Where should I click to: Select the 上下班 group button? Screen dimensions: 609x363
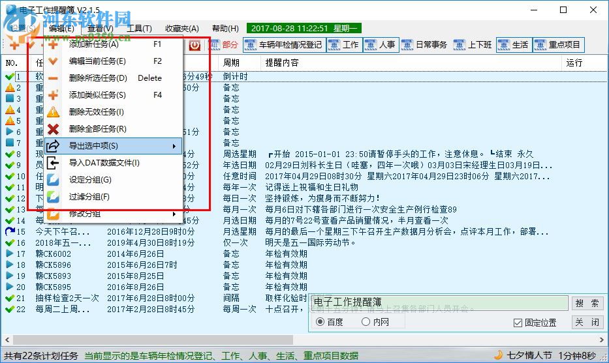[x=473, y=45]
